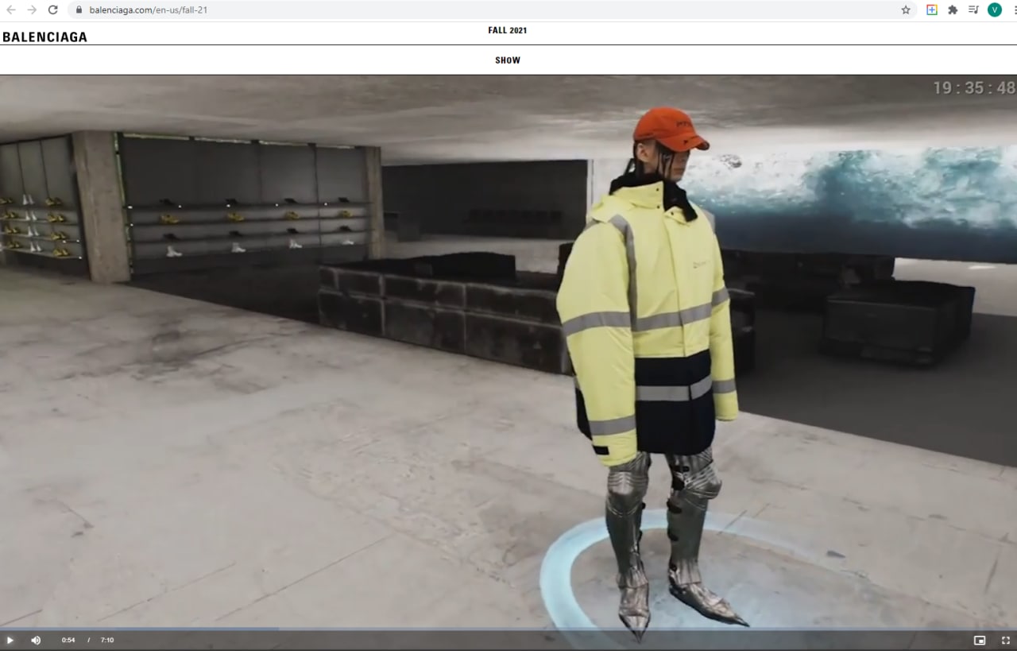Image resolution: width=1017 pixels, height=658 pixels.
Task: Go forward in browser history
Action: point(32,10)
